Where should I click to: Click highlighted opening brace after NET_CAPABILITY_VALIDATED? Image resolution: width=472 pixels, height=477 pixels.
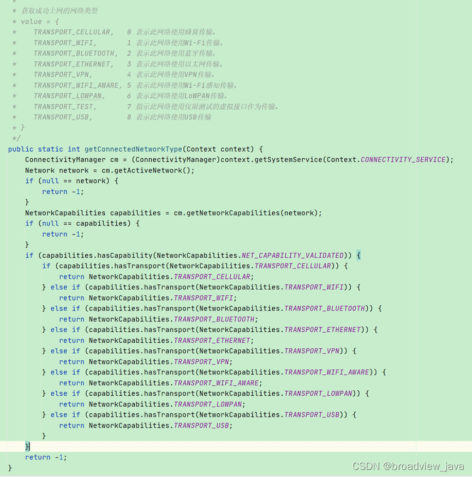(x=359, y=255)
